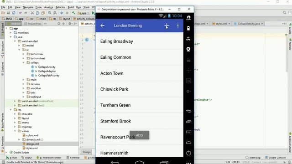Click the green Run app button in Android Studio
The image size is (292, 164).
(x=93, y=13)
